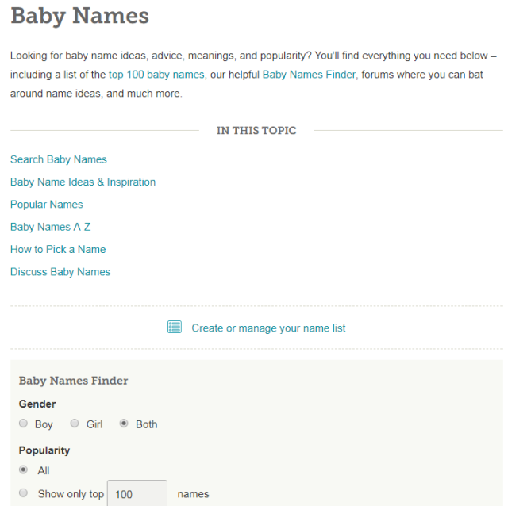
Task: Click the How to Pick a Name link
Action: (x=58, y=249)
